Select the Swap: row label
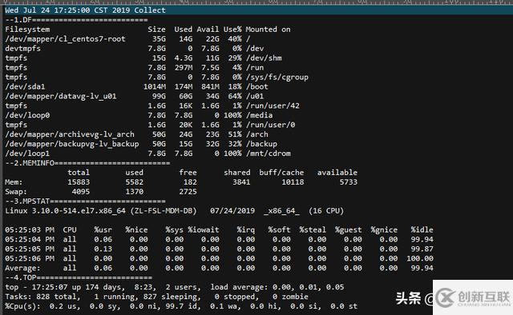Screen dimensions: 513x315 pyautogui.click(x=16, y=192)
